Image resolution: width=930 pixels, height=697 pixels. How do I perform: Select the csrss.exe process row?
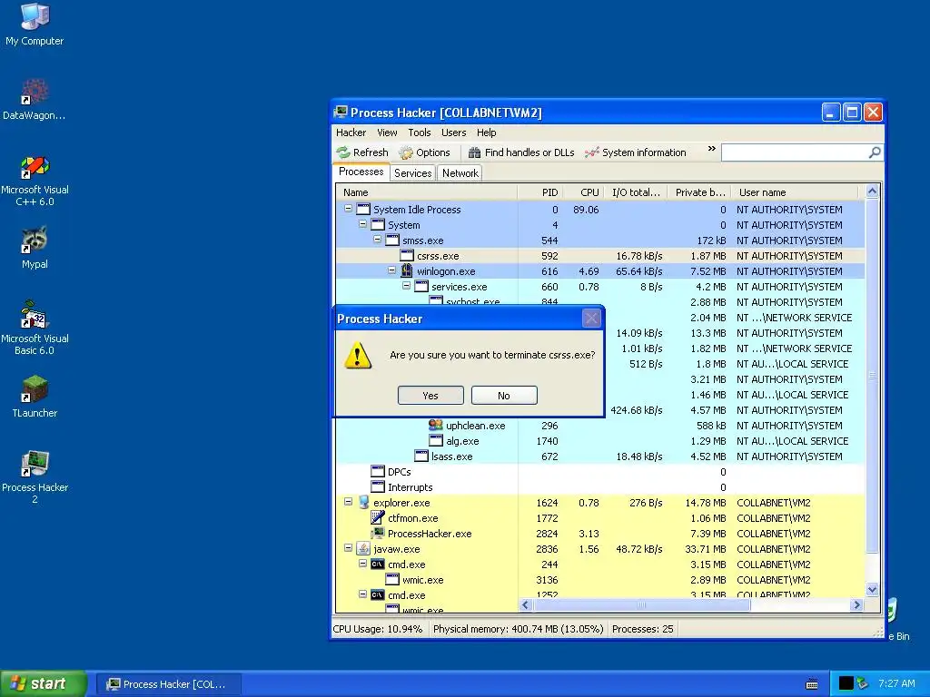point(600,256)
